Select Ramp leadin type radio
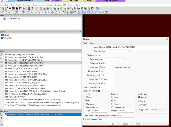Image resolution: width=171 pixels, height=127 pixels. point(139,101)
